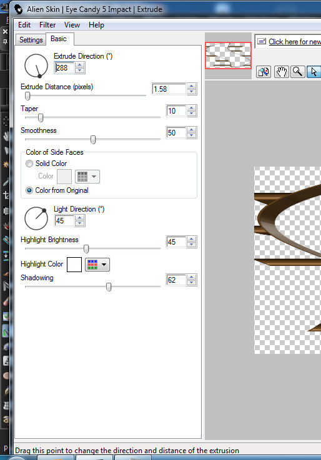Image resolution: width=321 pixels, height=460 pixels.
Task: Select the Solid Color radio button
Action: 29,164
